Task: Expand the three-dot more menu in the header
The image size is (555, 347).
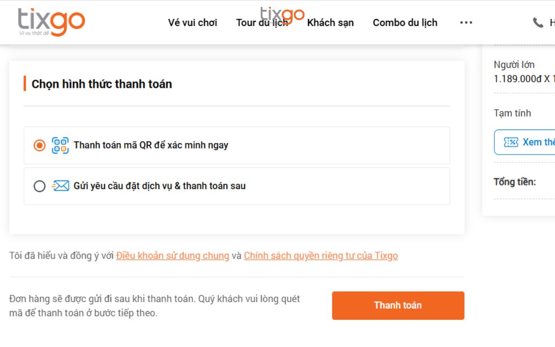Action: (466, 23)
